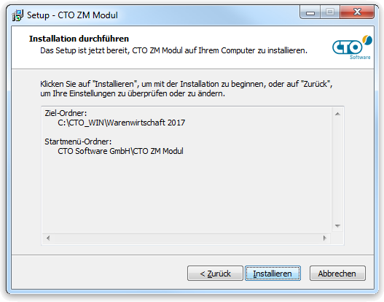Click the horizontal scrollbar track in summary box
This screenshot has height=302, width=384.
(187, 238)
